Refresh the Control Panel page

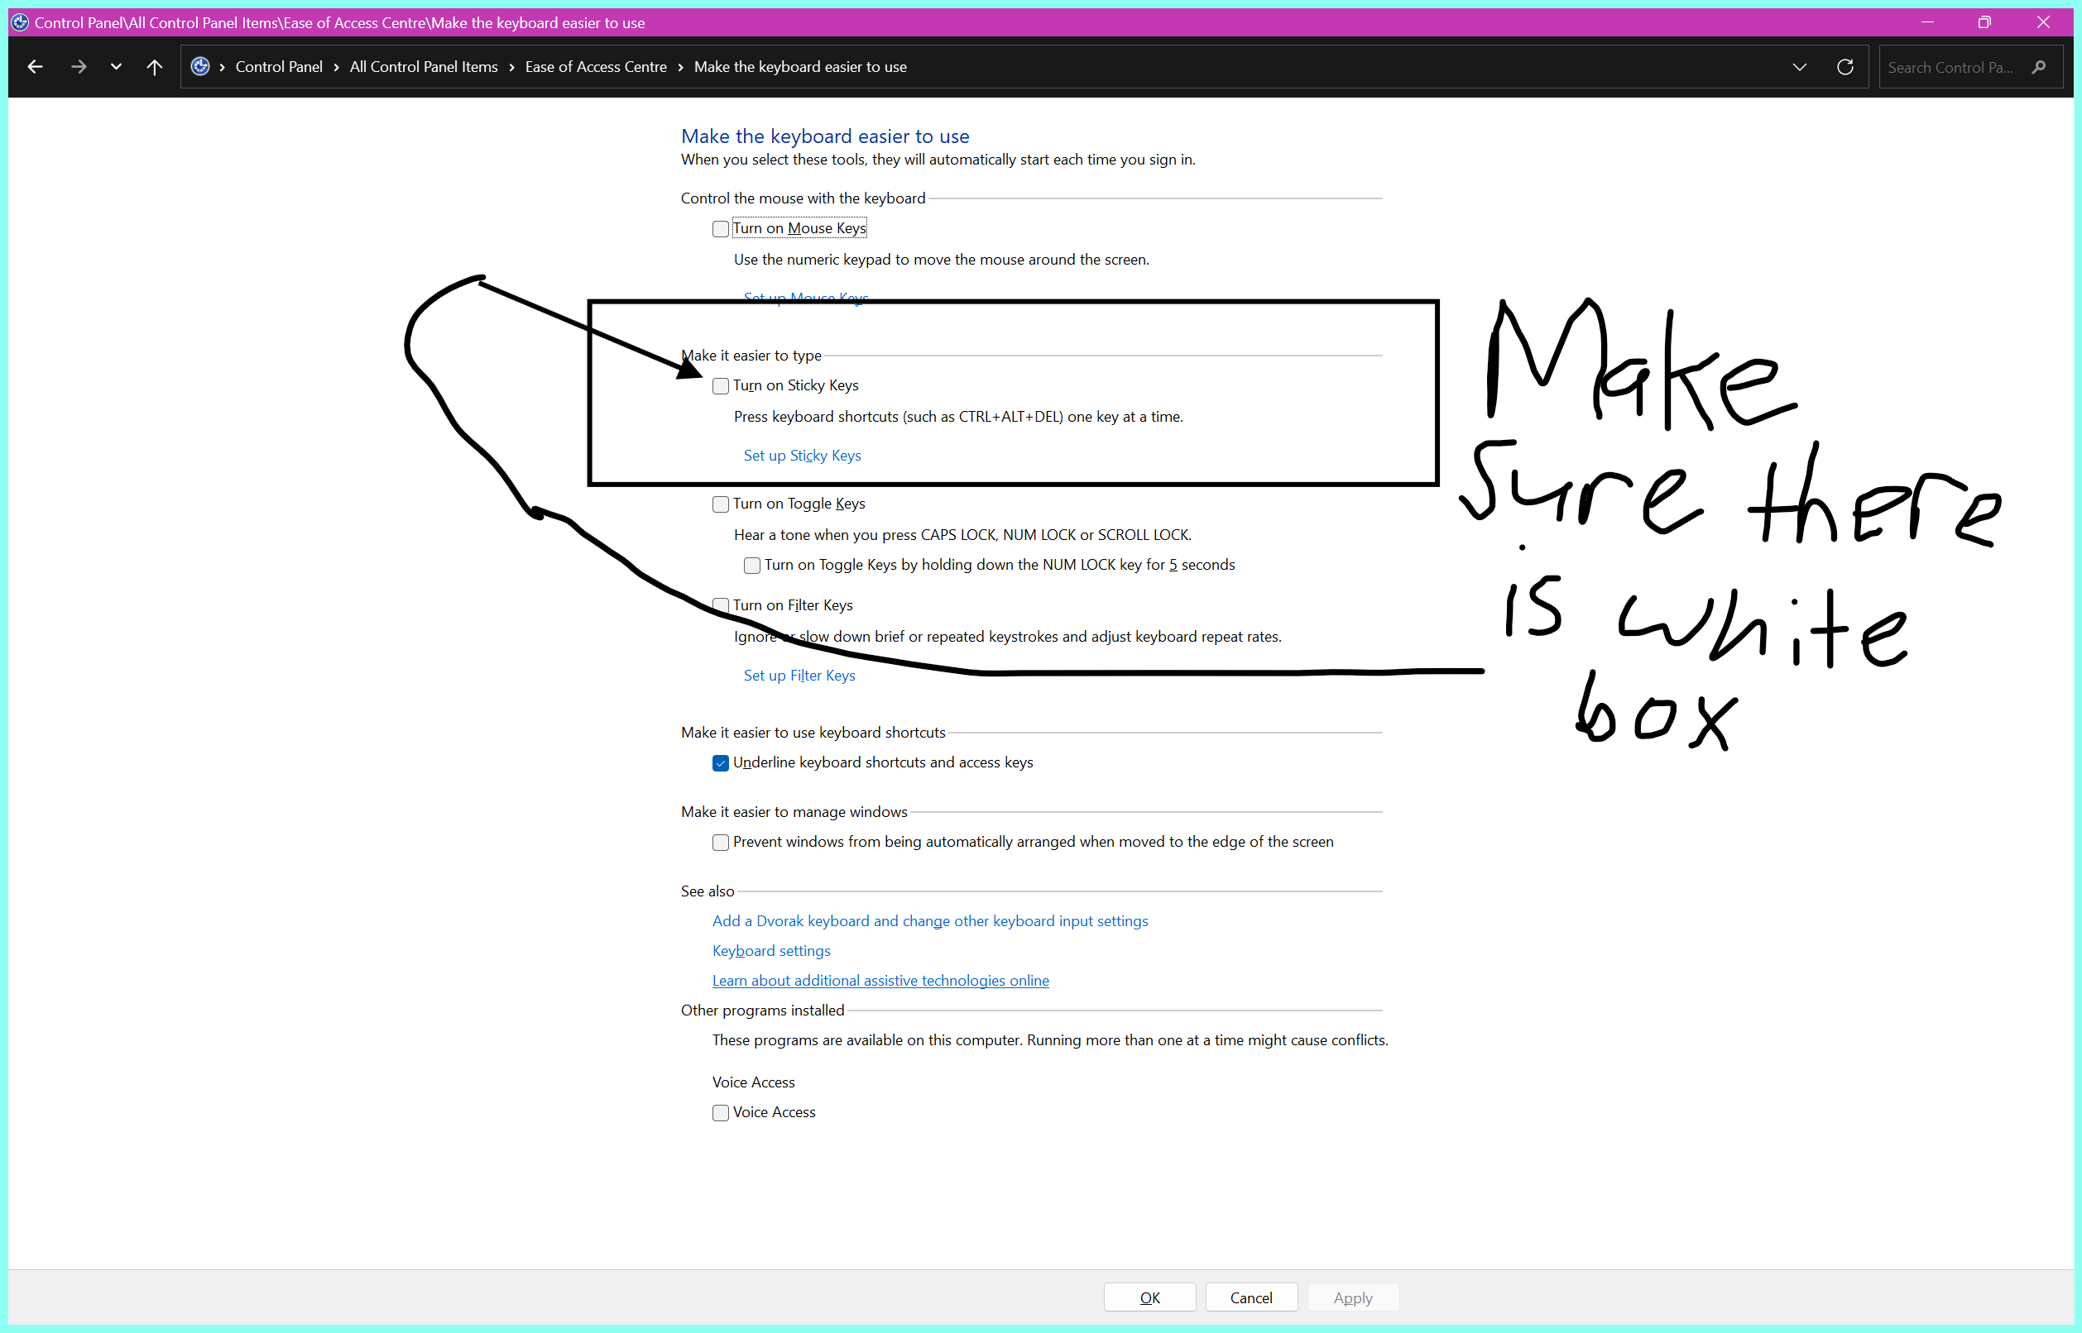coord(1845,67)
